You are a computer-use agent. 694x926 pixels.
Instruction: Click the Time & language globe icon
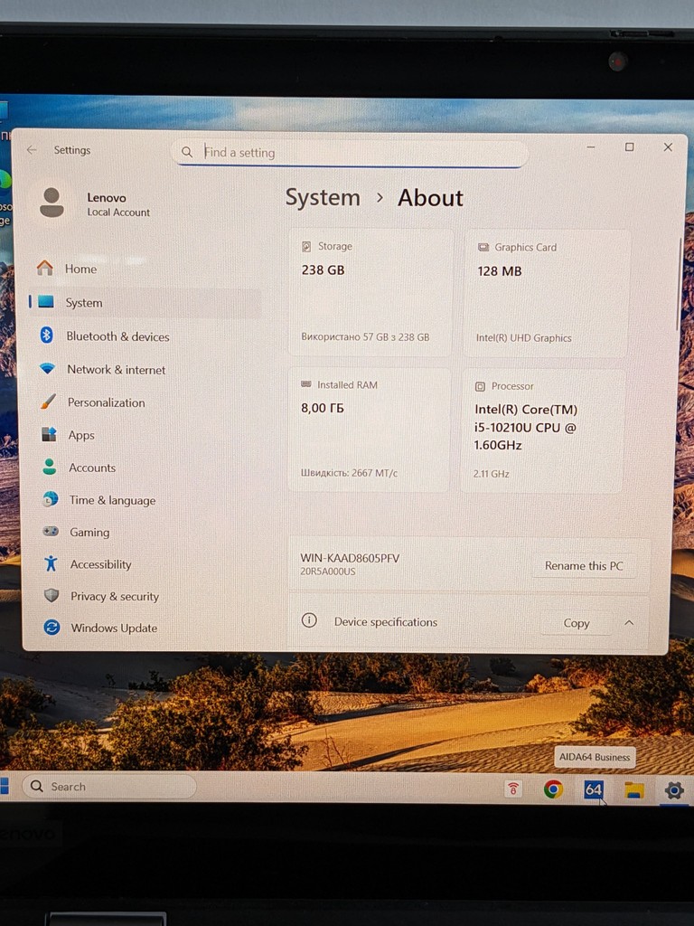click(x=51, y=499)
